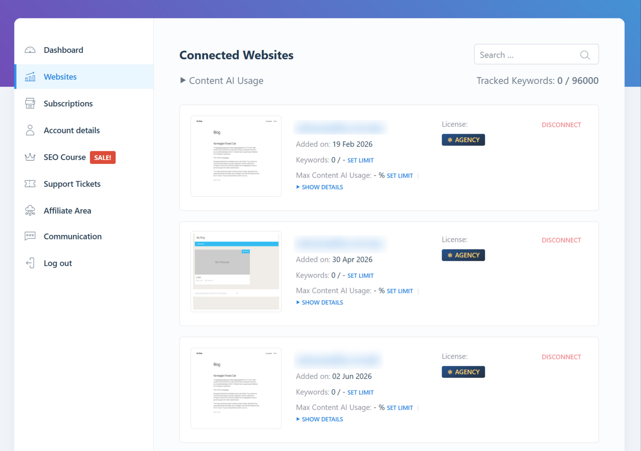Click the red SALE! badge
The width and height of the screenshot is (641, 451).
click(x=103, y=158)
